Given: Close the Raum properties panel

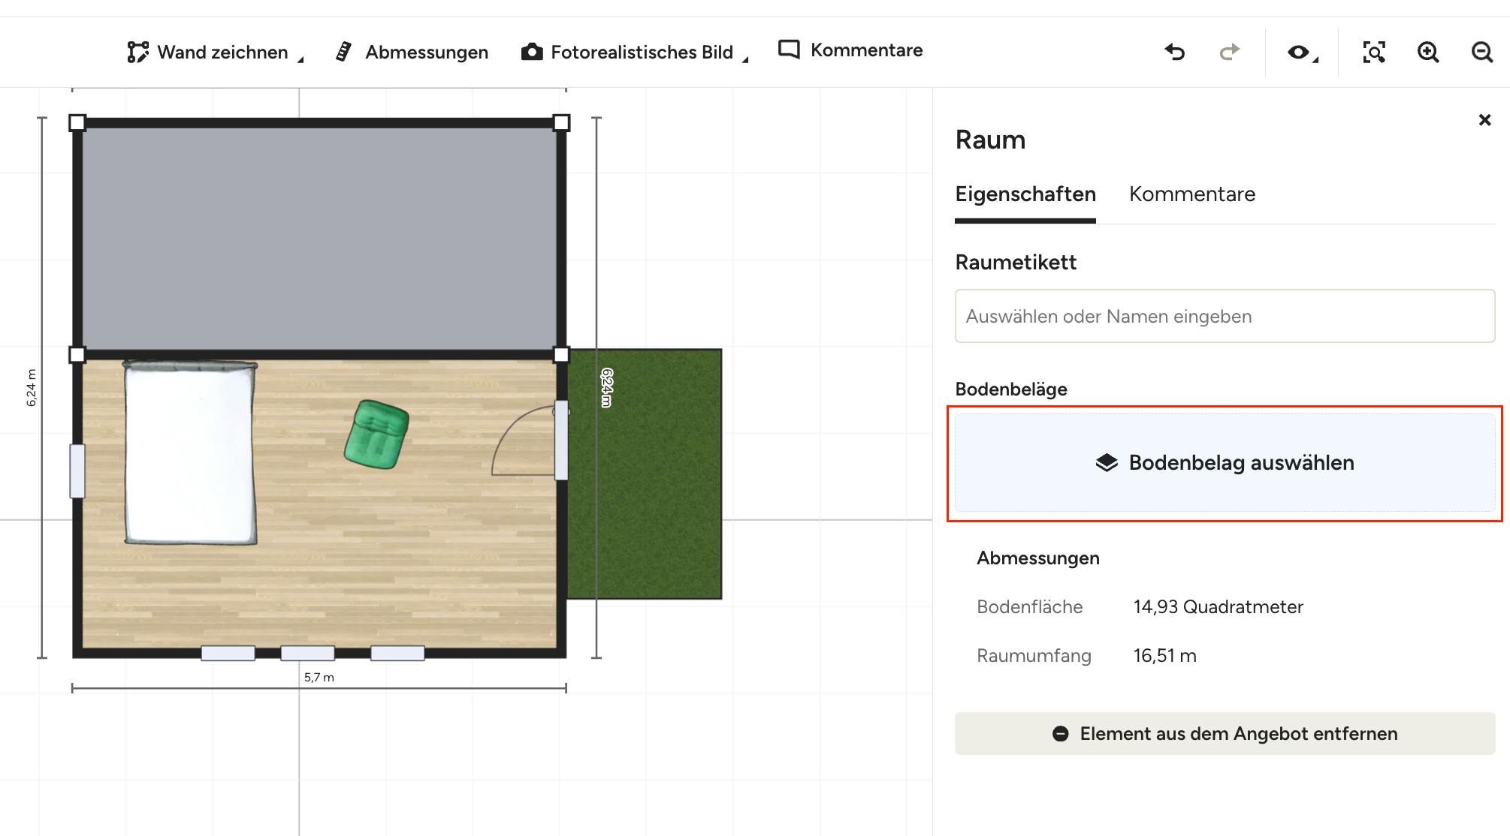Looking at the screenshot, I should pyautogui.click(x=1484, y=120).
